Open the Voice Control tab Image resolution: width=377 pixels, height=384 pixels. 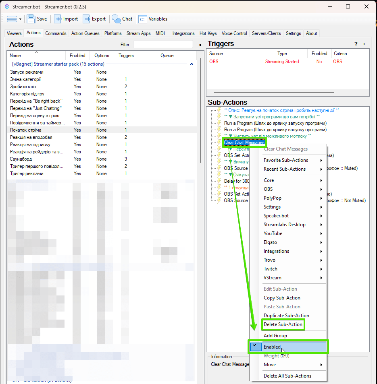click(x=234, y=33)
